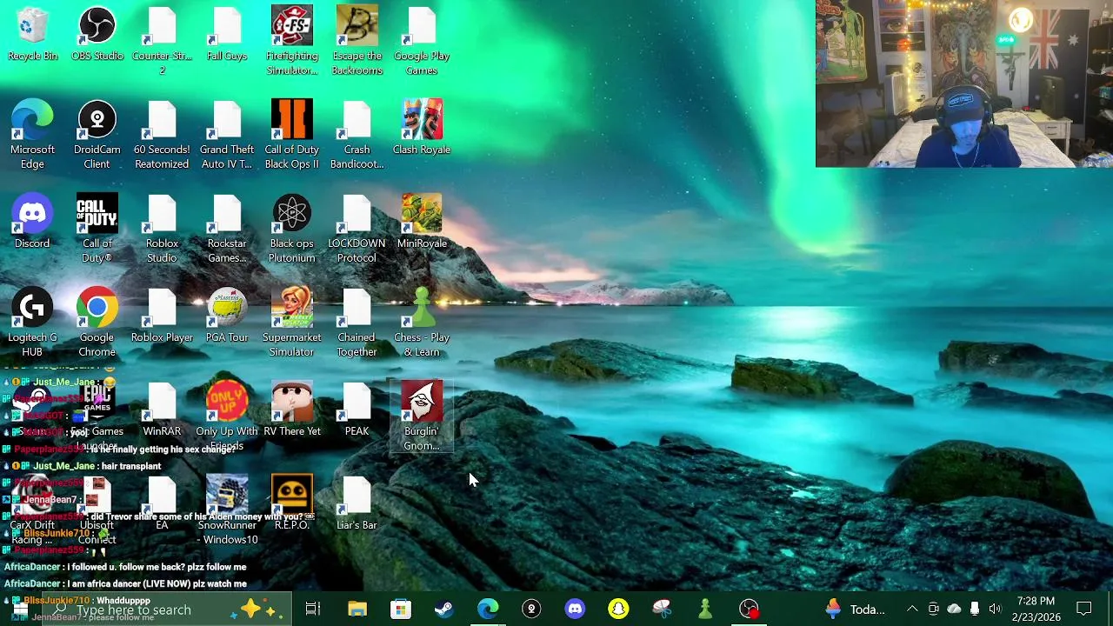
Task: Open Chess - Play & Learn desktop icon
Action: [422, 323]
